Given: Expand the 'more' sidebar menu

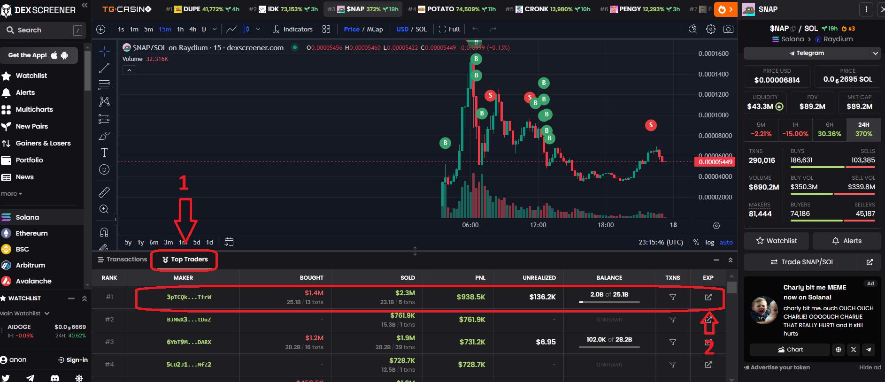Looking at the screenshot, I should coord(11,193).
